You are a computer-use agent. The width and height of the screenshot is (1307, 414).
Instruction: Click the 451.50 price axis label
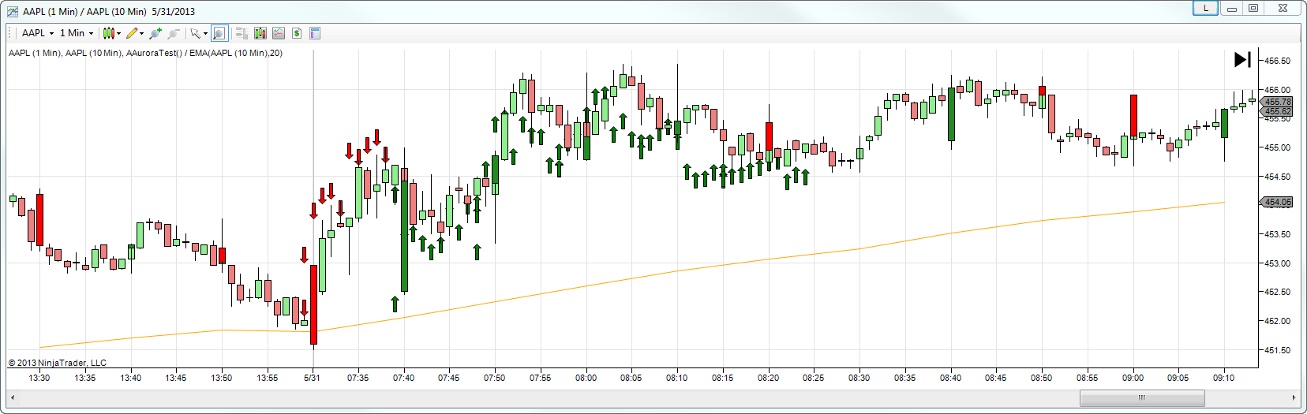coord(1277,350)
